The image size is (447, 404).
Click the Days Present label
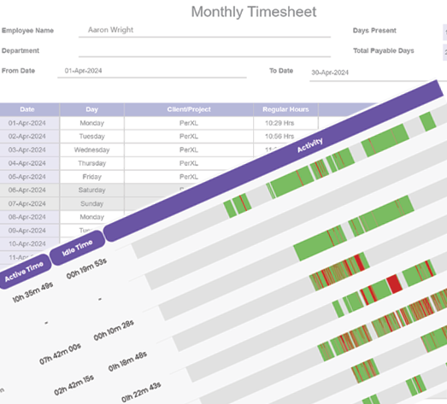[x=374, y=31]
